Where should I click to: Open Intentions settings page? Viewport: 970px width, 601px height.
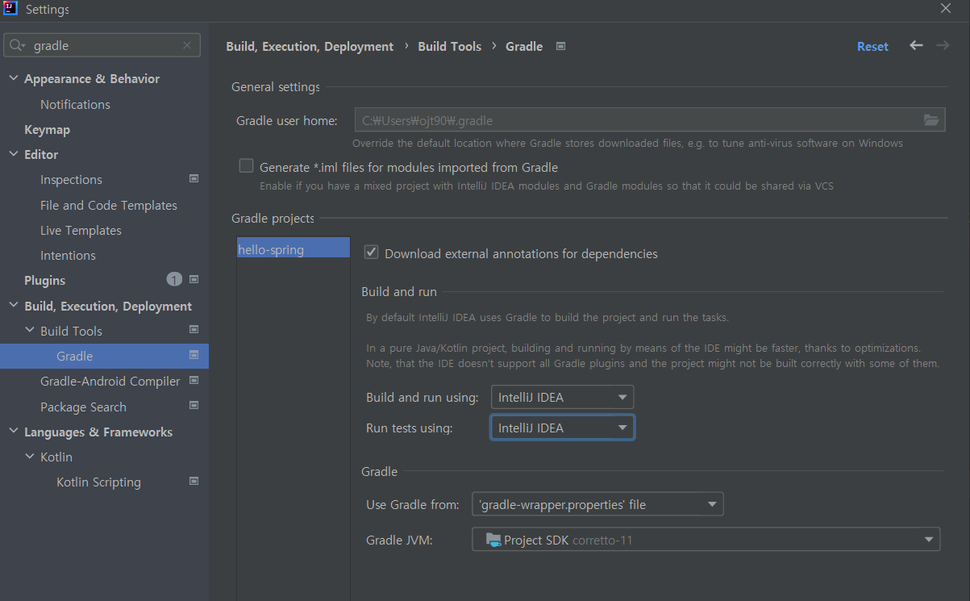click(x=68, y=255)
